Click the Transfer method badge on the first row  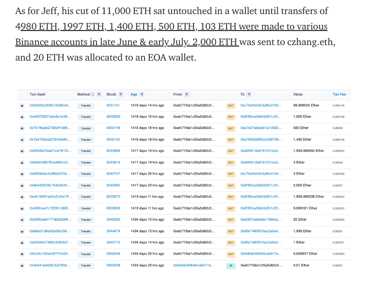(x=86, y=106)
